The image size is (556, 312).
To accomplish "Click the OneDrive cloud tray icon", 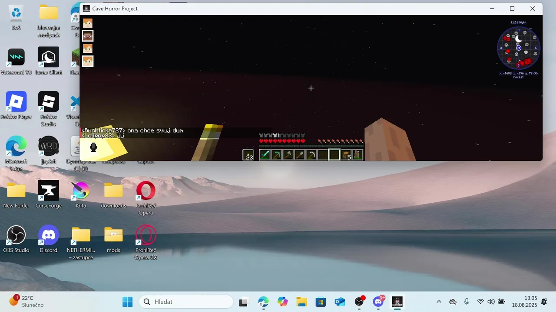I will 453,302.
